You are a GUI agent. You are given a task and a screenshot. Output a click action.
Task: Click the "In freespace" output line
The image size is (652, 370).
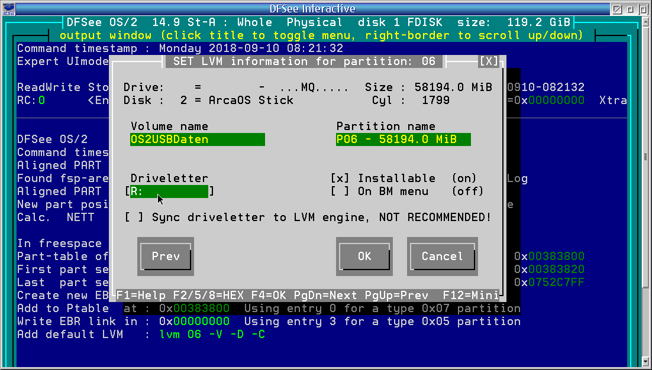point(60,244)
